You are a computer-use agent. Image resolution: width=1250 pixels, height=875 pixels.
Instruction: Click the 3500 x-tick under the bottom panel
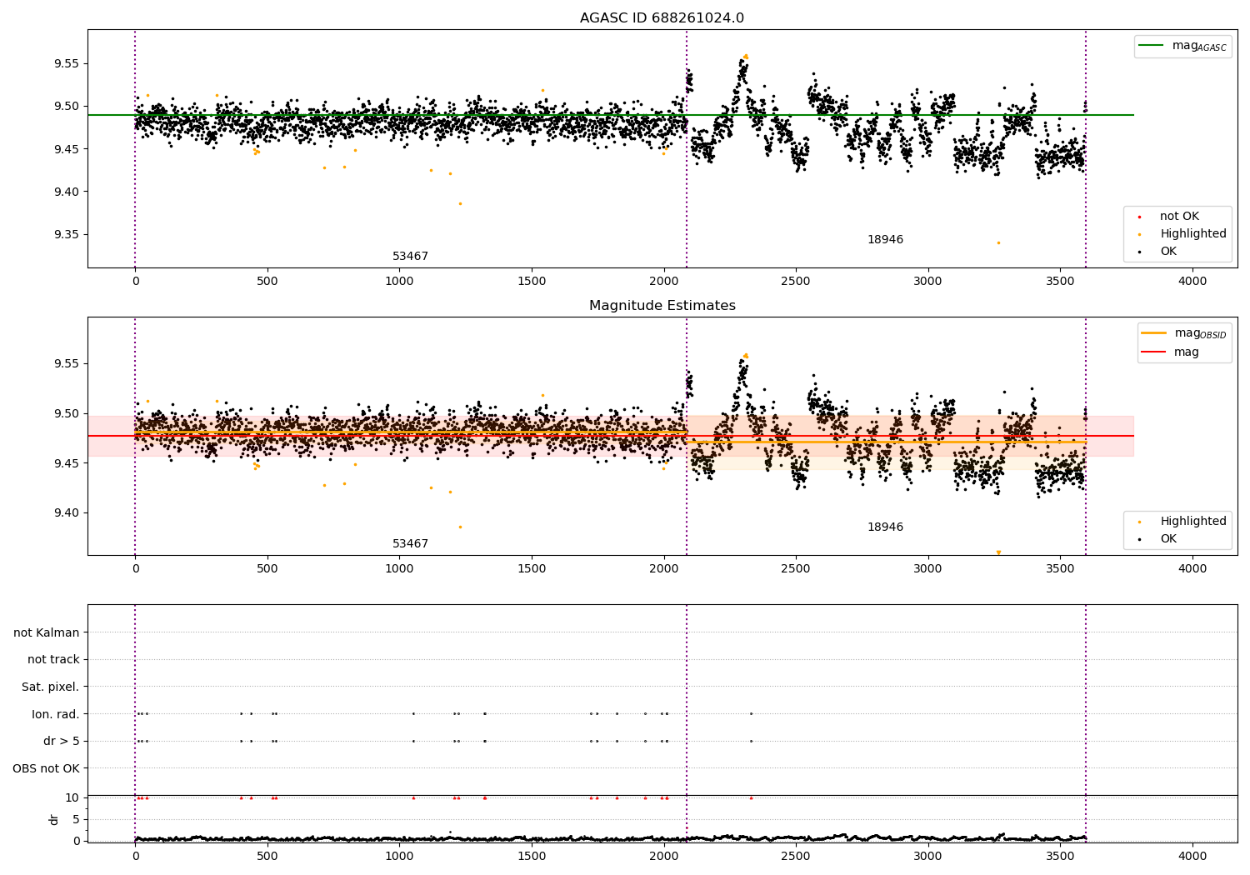(x=1060, y=856)
